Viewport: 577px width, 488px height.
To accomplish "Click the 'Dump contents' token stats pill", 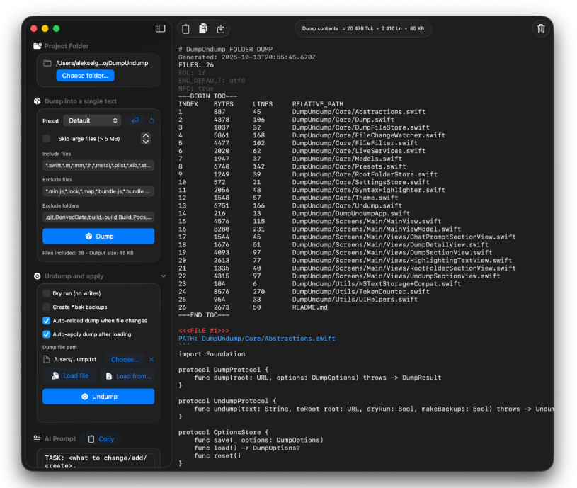I will (x=362, y=29).
